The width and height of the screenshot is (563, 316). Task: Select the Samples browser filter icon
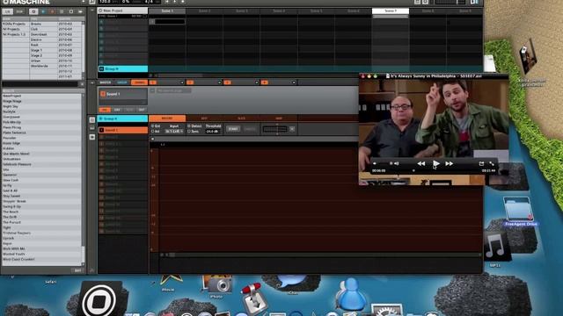coord(80,11)
